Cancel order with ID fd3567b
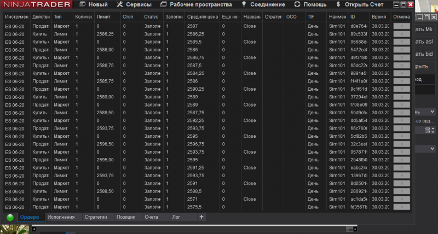The image size is (438, 234). pyautogui.click(x=401, y=207)
